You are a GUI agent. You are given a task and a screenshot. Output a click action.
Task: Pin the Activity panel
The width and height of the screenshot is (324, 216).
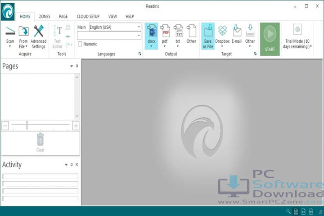(72, 165)
